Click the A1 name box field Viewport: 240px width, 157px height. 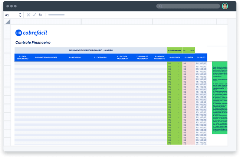pyautogui.click(x=10, y=15)
